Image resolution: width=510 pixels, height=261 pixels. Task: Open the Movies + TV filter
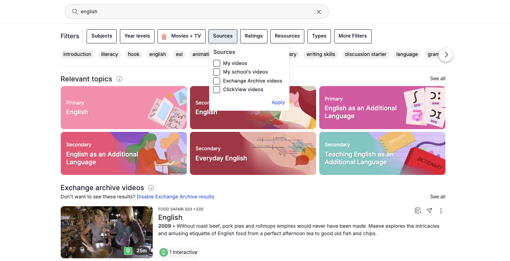click(181, 36)
